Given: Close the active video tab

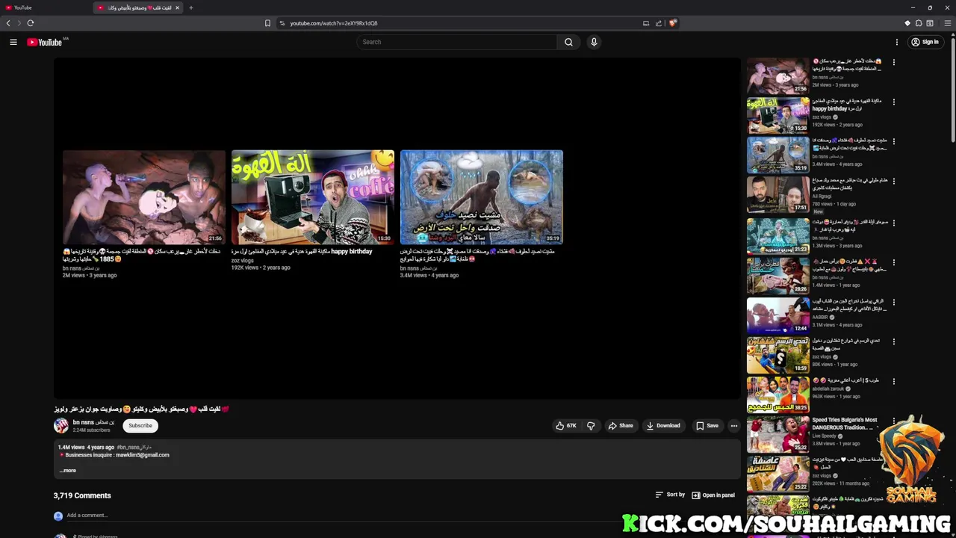Looking at the screenshot, I should [x=177, y=7].
